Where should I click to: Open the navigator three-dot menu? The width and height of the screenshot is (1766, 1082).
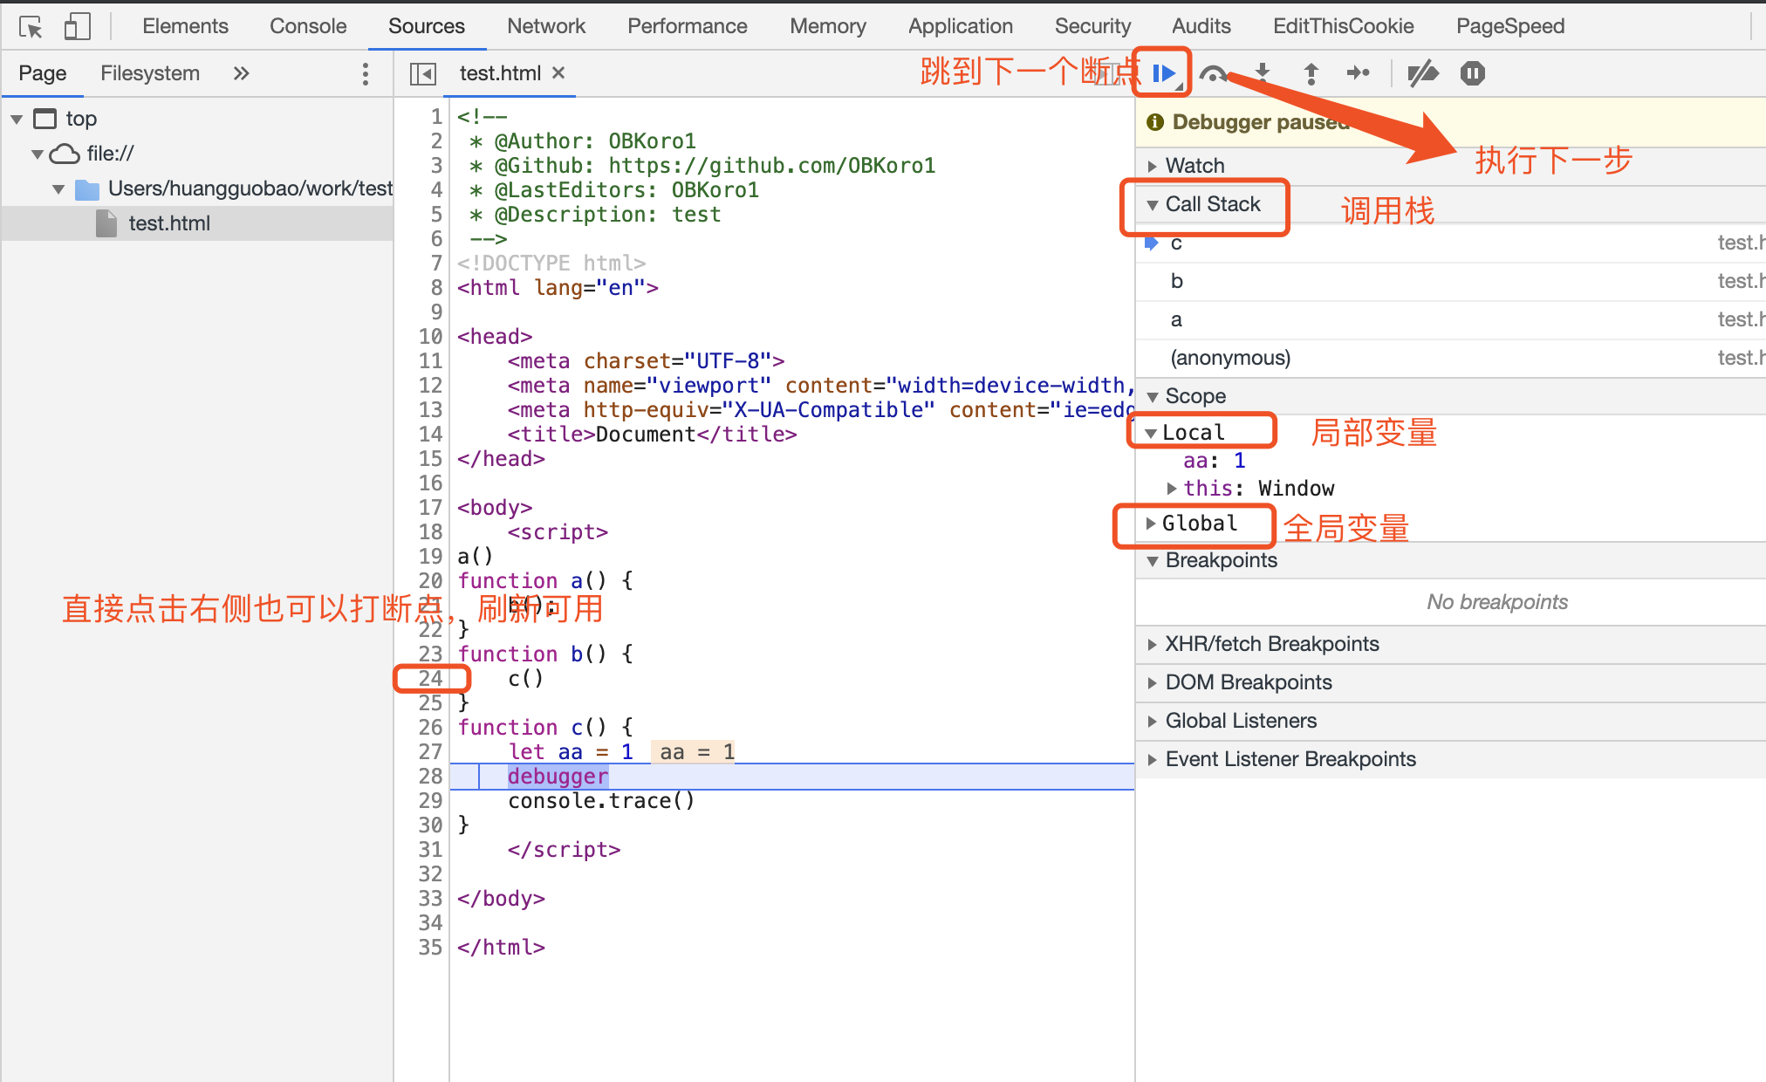click(366, 74)
